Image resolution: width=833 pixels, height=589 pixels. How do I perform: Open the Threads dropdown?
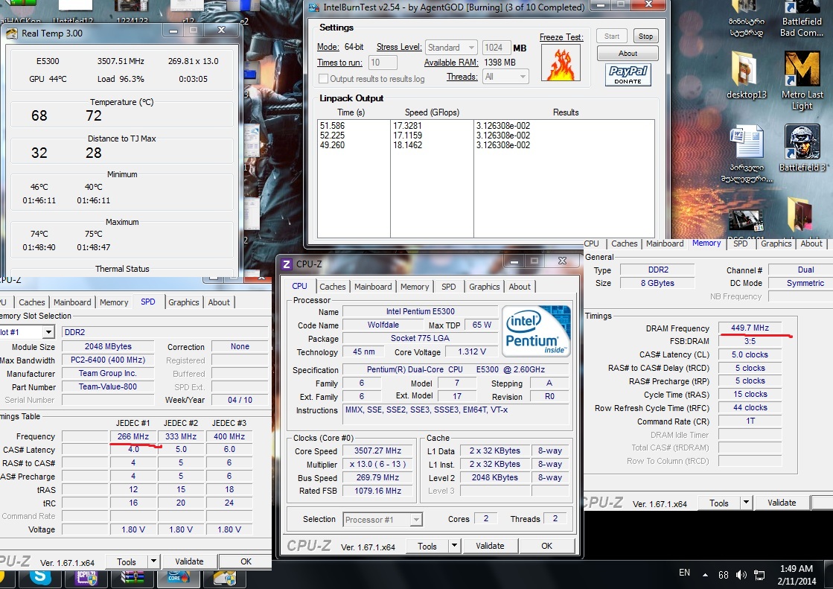[505, 77]
